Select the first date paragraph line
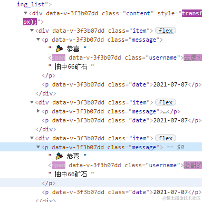The height and width of the screenshot is (202, 202). 121,85
